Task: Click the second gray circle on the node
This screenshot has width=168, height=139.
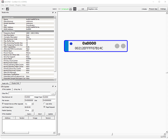Action: (x=123, y=46)
